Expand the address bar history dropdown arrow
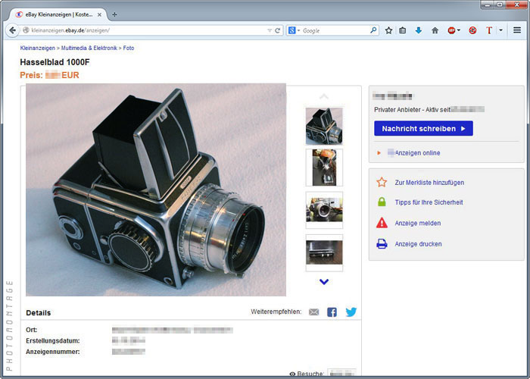 coord(270,30)
